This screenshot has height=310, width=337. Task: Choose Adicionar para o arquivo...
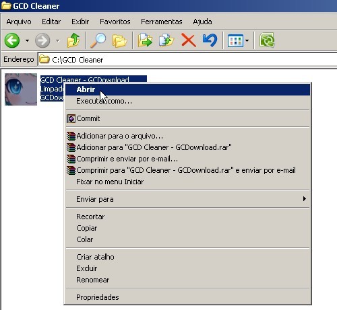click(187, 136)
